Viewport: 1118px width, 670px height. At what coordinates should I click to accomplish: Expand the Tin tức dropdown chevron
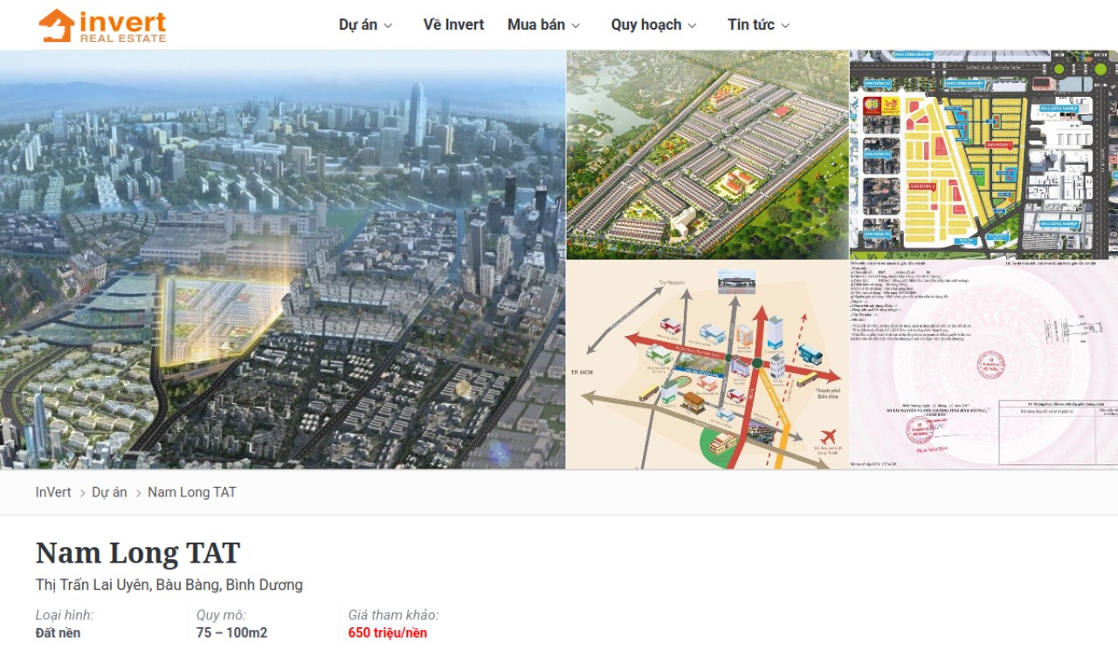tap(785, 26)
